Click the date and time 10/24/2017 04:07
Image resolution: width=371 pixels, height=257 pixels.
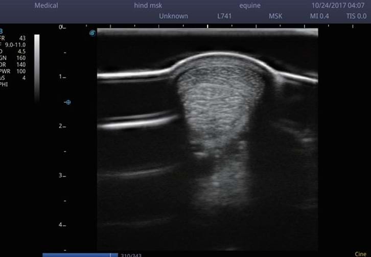pyautogui.click(x=338, y=6)
